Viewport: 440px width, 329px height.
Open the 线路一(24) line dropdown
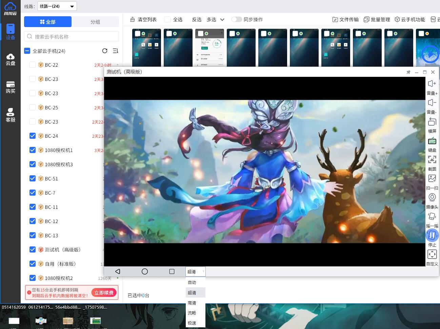[57, 6]
